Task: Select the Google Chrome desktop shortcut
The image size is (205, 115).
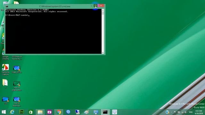Action: (5, 54)
